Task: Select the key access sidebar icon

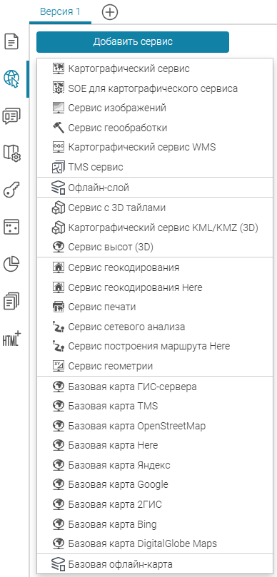Action: click(11, 190)
